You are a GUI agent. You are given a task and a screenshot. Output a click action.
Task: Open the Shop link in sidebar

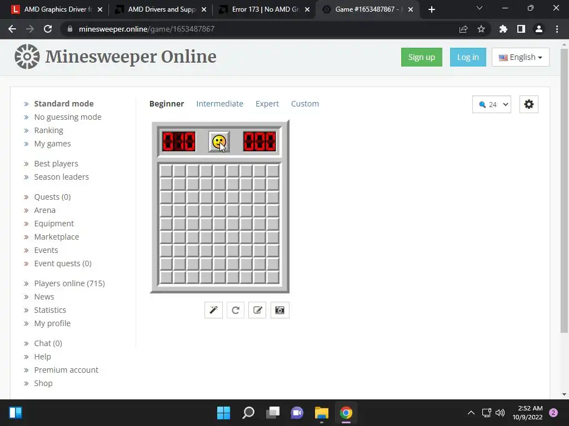click(43, 383)
